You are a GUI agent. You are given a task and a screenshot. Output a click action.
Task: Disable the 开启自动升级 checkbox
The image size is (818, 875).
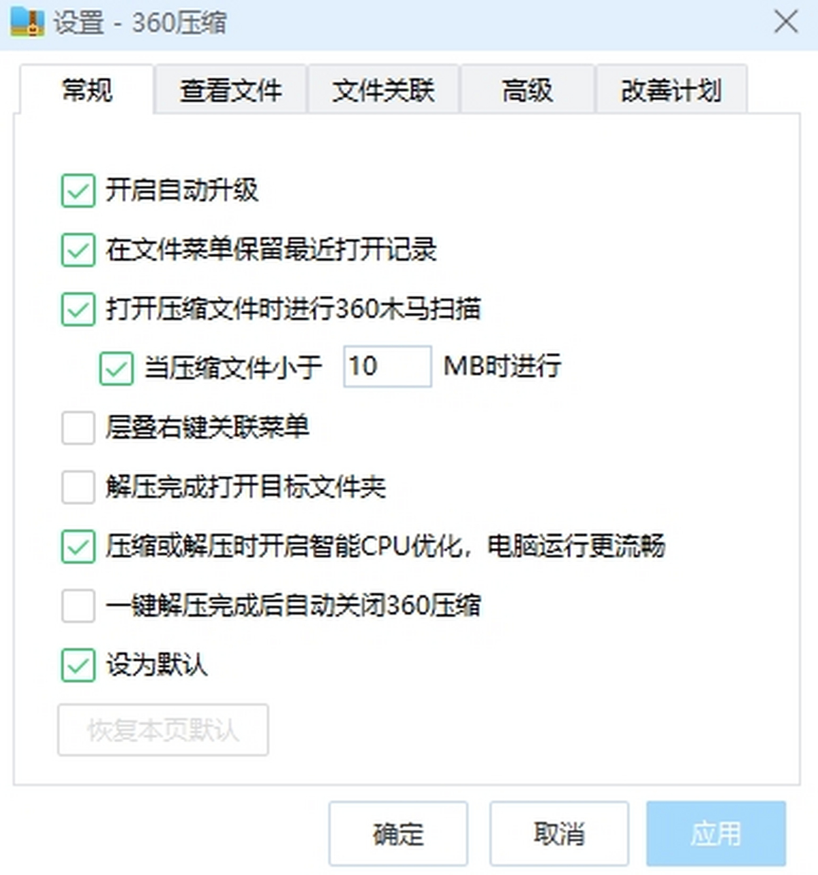[78, 190]
